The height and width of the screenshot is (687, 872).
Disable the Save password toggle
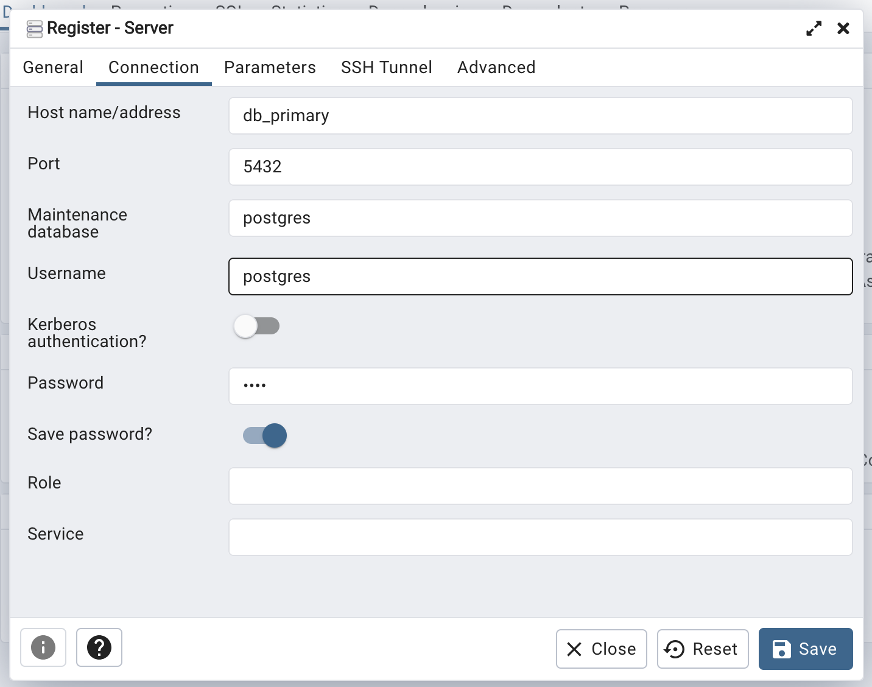point(263,435)
